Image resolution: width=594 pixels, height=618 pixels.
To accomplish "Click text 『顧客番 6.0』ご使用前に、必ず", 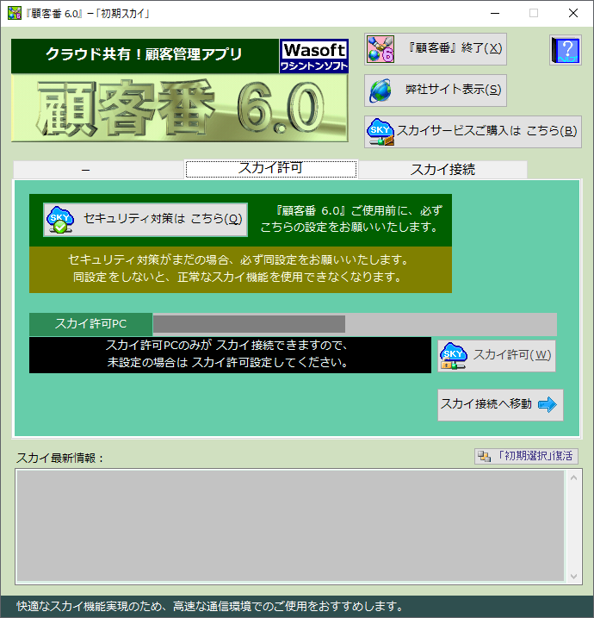I will pos(358,211).
